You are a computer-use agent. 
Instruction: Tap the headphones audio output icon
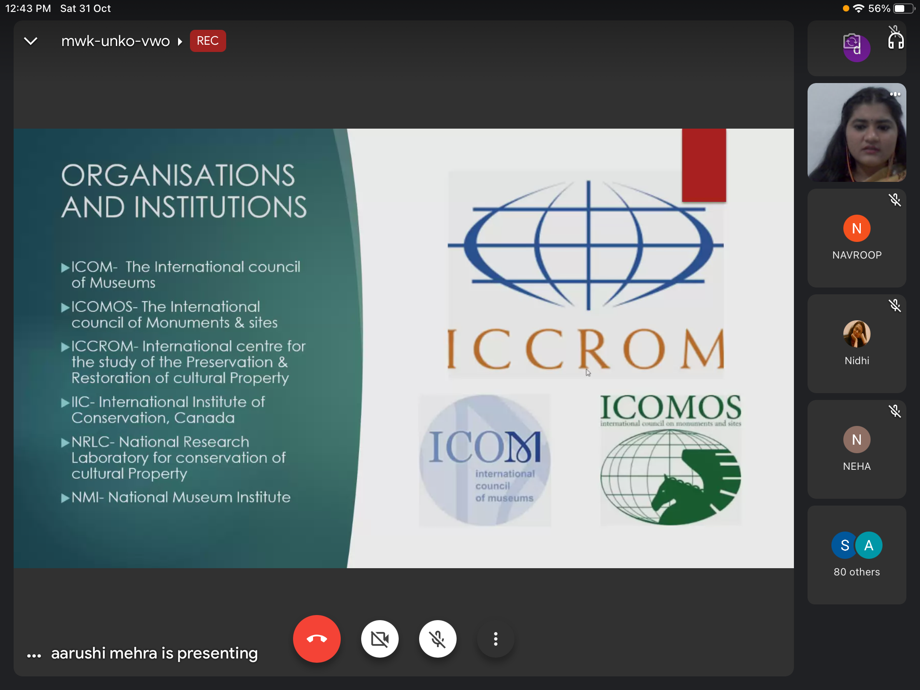(x=896, y=40)
